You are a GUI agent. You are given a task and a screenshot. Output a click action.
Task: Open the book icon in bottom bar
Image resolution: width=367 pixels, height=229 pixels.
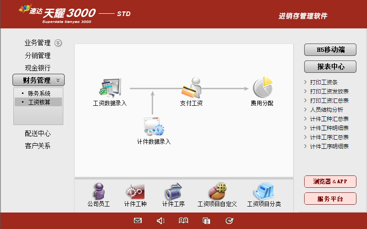click(x=183, y=221)
